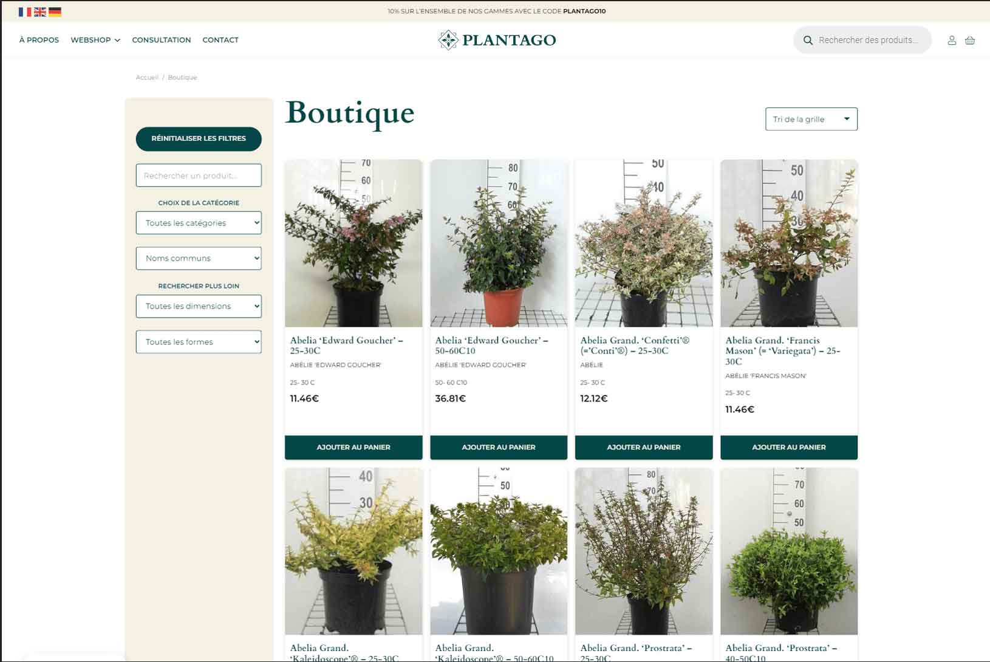Click the 36.81€ price
The width and height of the screenshot is (990, 662).
451,399
